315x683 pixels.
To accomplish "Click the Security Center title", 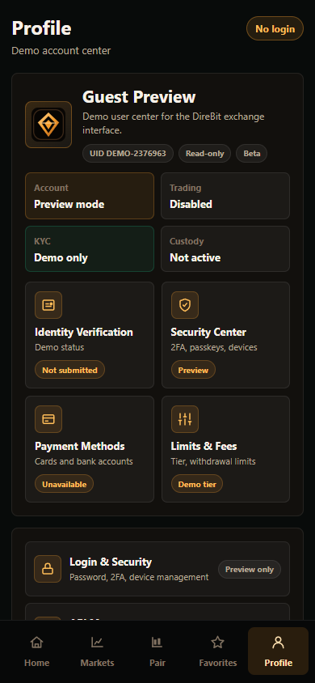I will coord(208,333).
